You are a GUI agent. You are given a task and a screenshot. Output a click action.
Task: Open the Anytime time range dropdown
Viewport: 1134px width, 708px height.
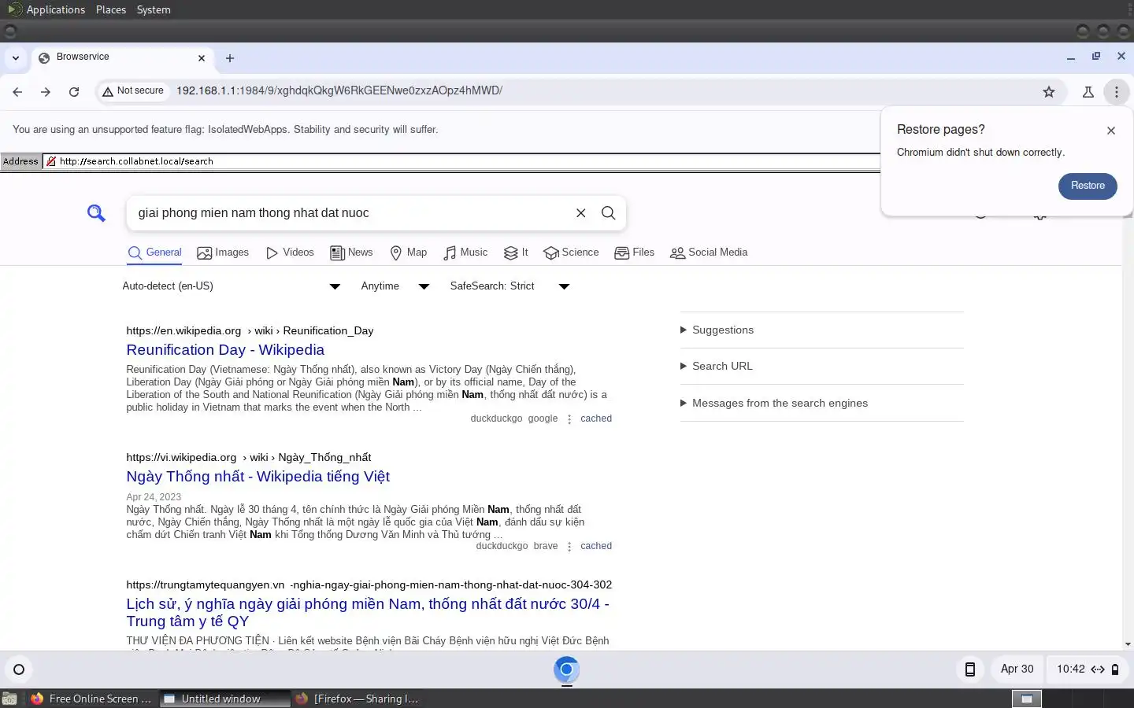395,286
